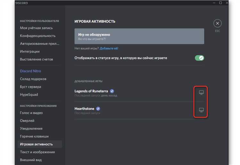Close the Discord window
This screenshot has width=240, height=165.
pos(227,3)
